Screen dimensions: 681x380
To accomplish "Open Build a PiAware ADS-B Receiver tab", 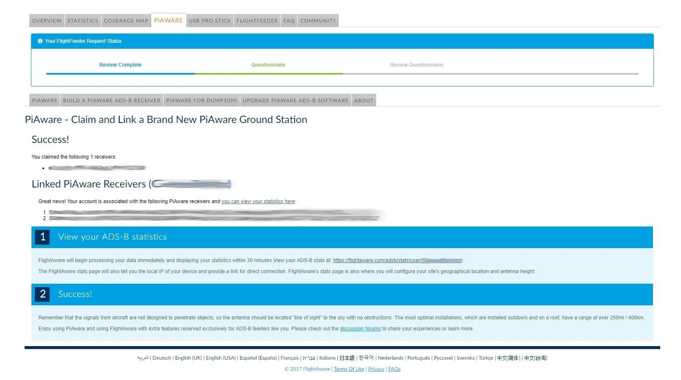I will pos(112,101).
